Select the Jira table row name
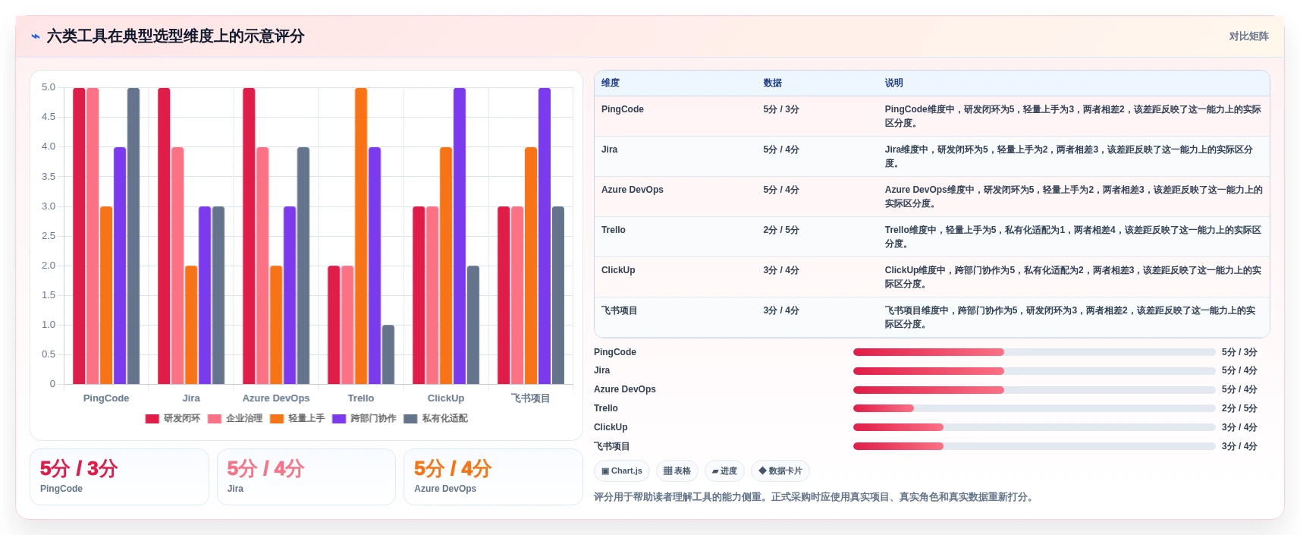Image resolution: width=1300 pixels, height=535 pixels. [610, 149]
